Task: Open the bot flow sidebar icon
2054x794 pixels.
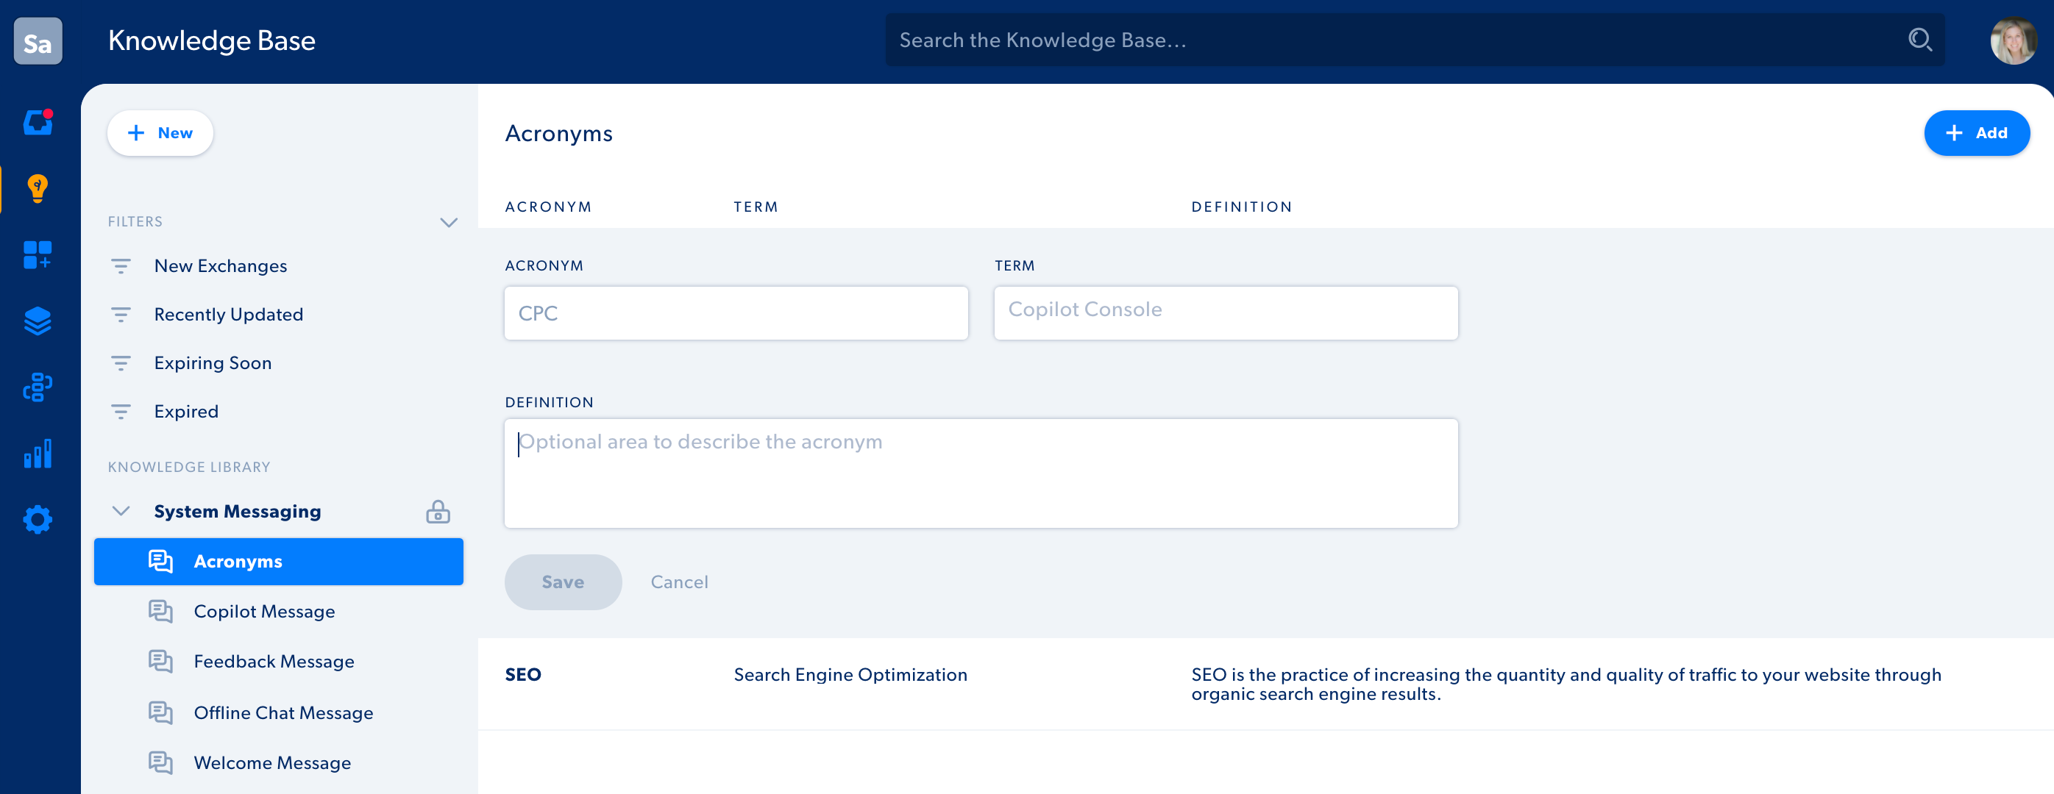Action: click(38, 387)
